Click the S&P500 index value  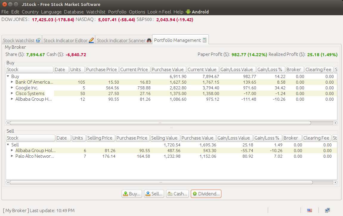[x=174, y=19]
